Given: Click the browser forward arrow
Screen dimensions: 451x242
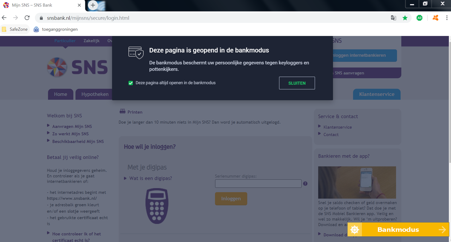Looking at the screenshot, I should click(x=16, y=18).
